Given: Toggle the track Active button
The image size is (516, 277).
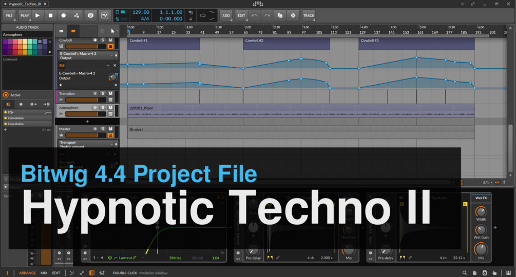Looking at the screenshot, I should [x=6, y=95].
